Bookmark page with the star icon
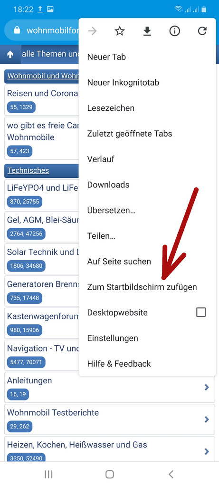The width and height of the screenshot is (219, 487). click(x=119, y=31)
